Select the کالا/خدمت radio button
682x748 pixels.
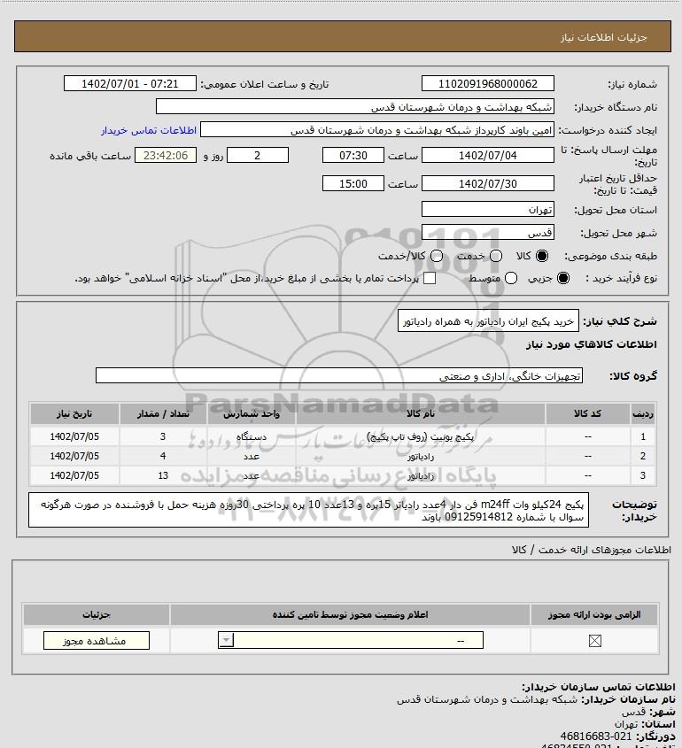click(x=436, y=256)
